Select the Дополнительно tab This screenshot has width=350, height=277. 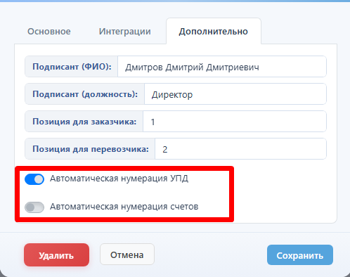214,32
